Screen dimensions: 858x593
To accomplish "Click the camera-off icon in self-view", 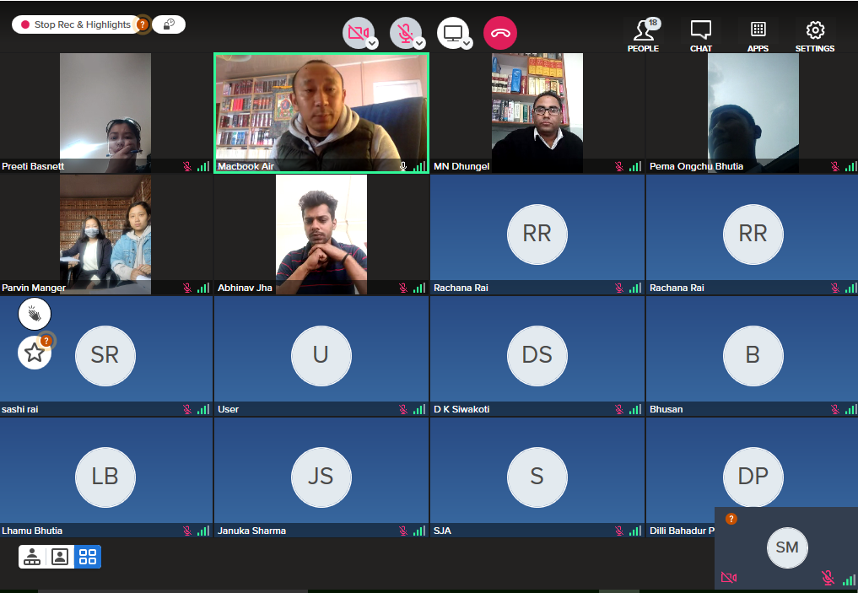I will [729, 577].
